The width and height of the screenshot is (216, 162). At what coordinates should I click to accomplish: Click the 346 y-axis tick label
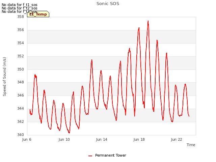point(21,95)
